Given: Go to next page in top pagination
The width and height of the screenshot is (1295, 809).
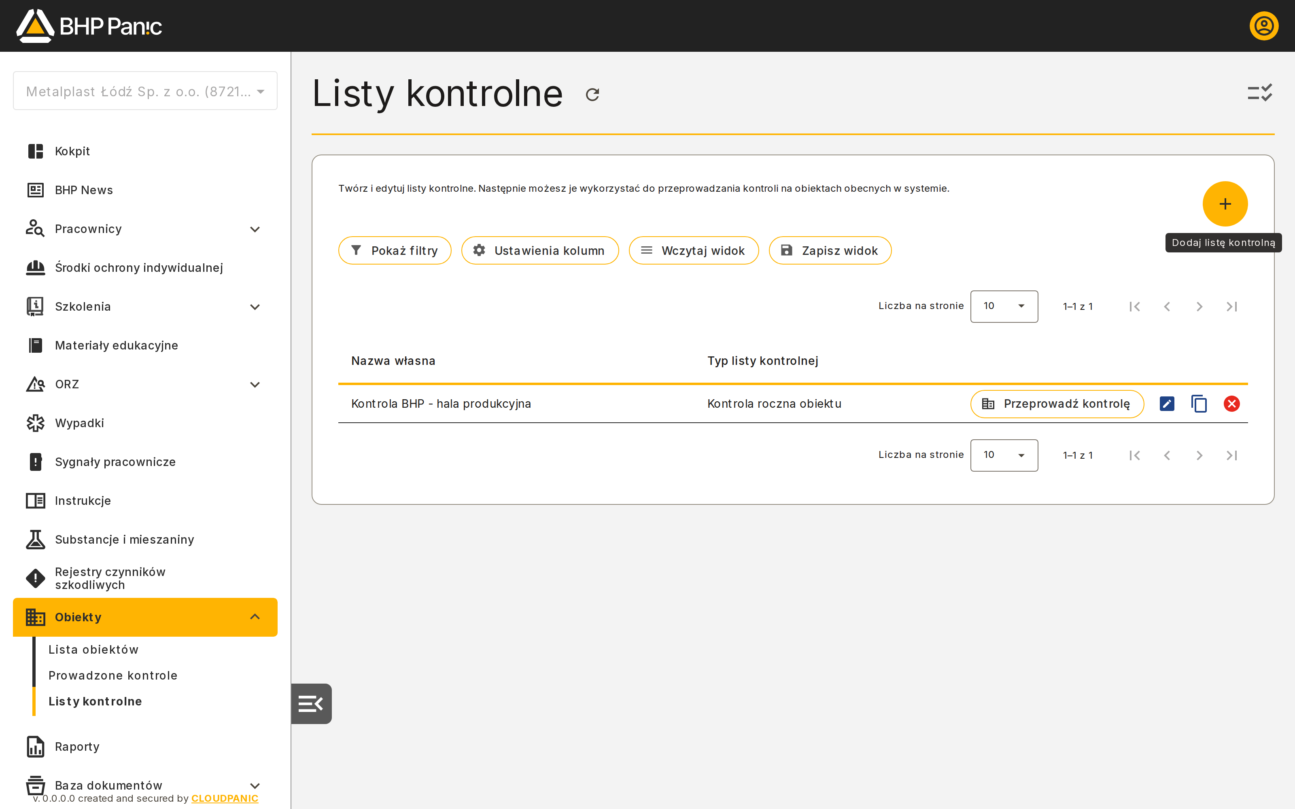Looking at the screenshot, I should pyautogui.click(x=1199, y=307).
